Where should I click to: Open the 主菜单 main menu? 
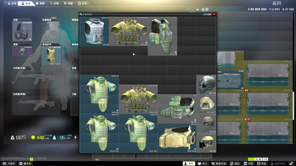click(x=9, y=163)
